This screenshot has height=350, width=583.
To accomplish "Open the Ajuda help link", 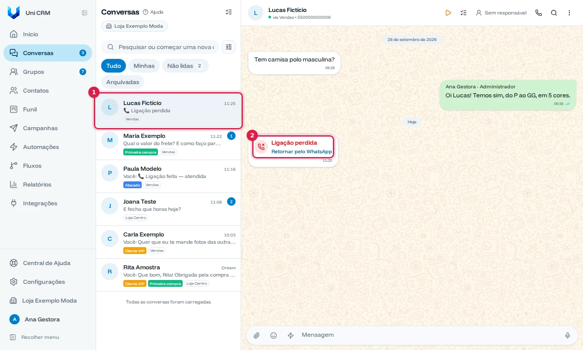I will click(153, 12).
